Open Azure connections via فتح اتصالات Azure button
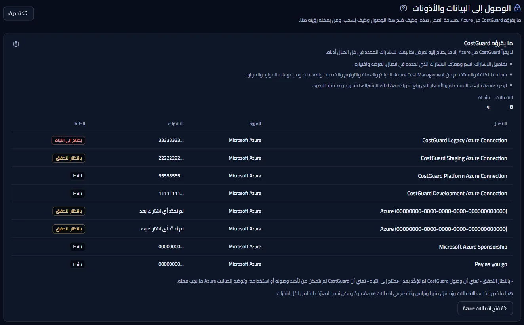 (x=485, y=308)
